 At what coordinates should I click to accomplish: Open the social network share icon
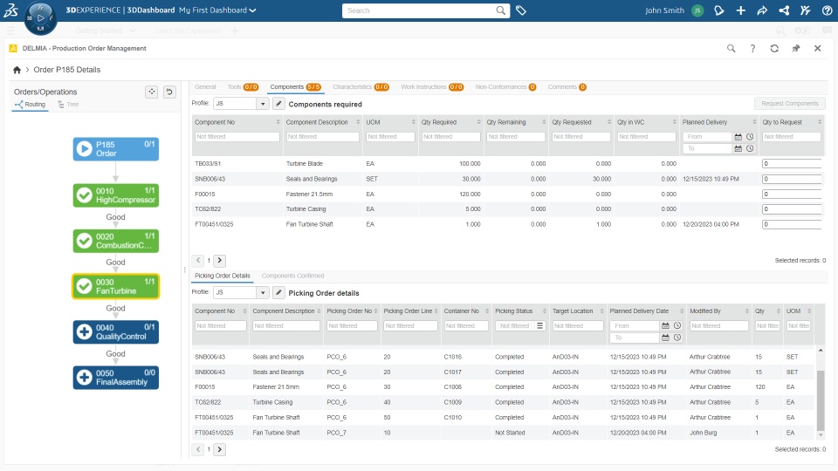pos(784,10)
